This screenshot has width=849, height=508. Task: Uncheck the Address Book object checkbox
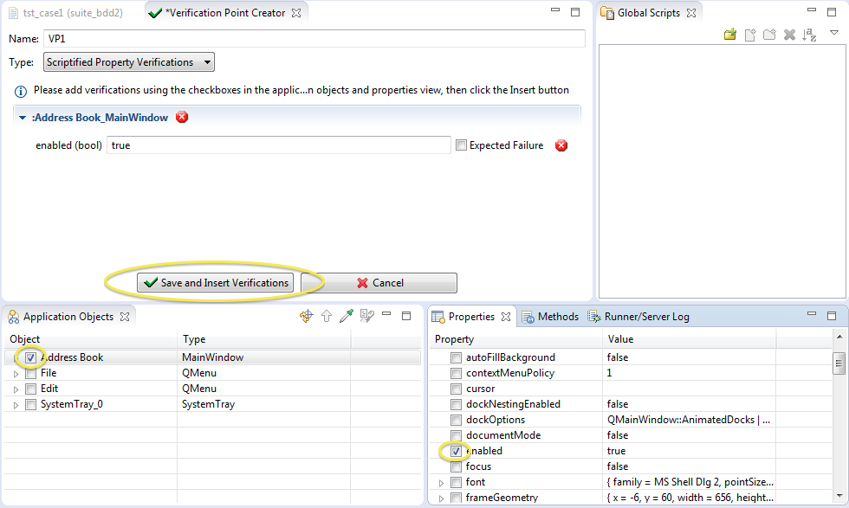coord(31,357)
